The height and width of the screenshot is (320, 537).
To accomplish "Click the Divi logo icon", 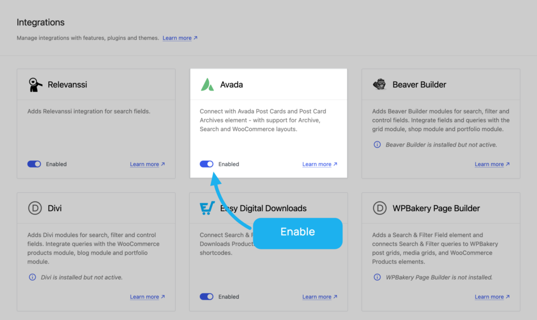I will [x=35, y=208].
